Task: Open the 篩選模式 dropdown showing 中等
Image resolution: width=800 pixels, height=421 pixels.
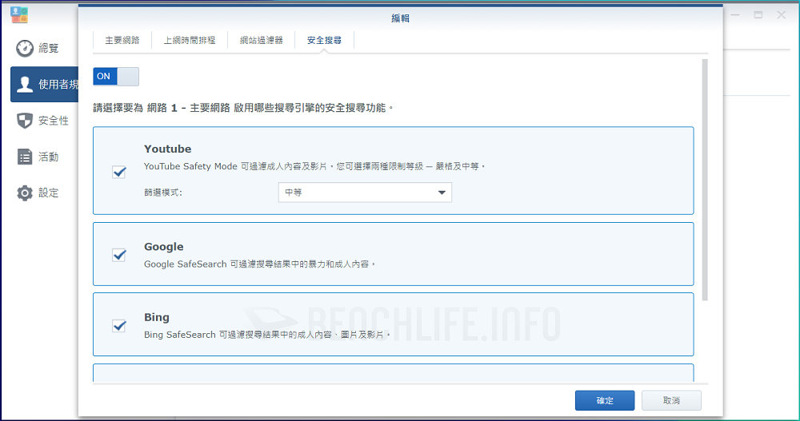Action: 365,193
